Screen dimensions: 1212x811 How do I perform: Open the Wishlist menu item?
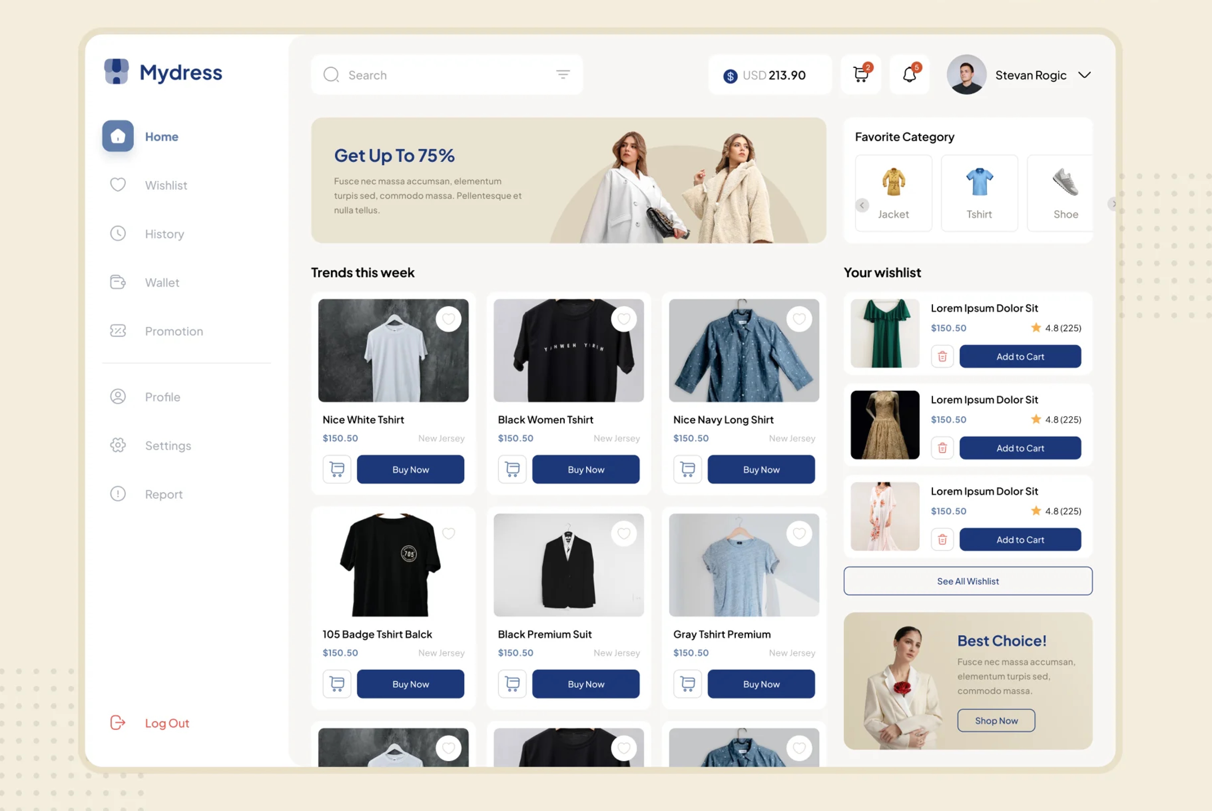coord(165,185)
